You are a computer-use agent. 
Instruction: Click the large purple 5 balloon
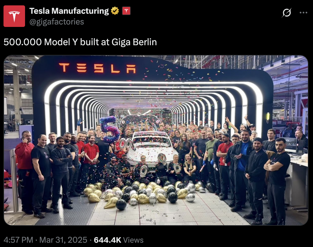pos(109,129)
